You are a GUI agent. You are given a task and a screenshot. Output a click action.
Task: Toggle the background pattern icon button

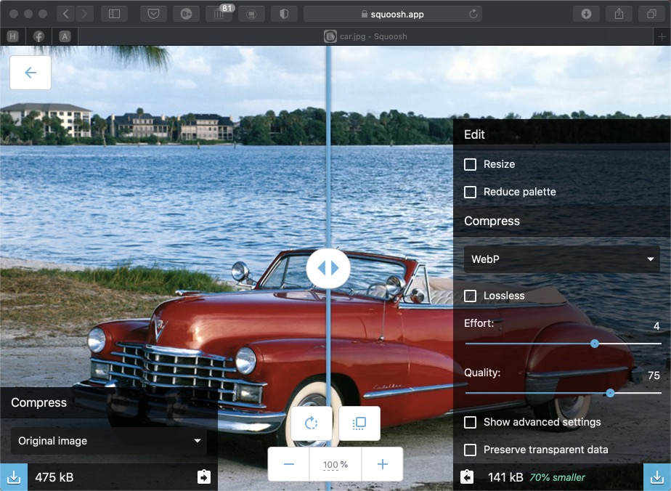[359, 423]
